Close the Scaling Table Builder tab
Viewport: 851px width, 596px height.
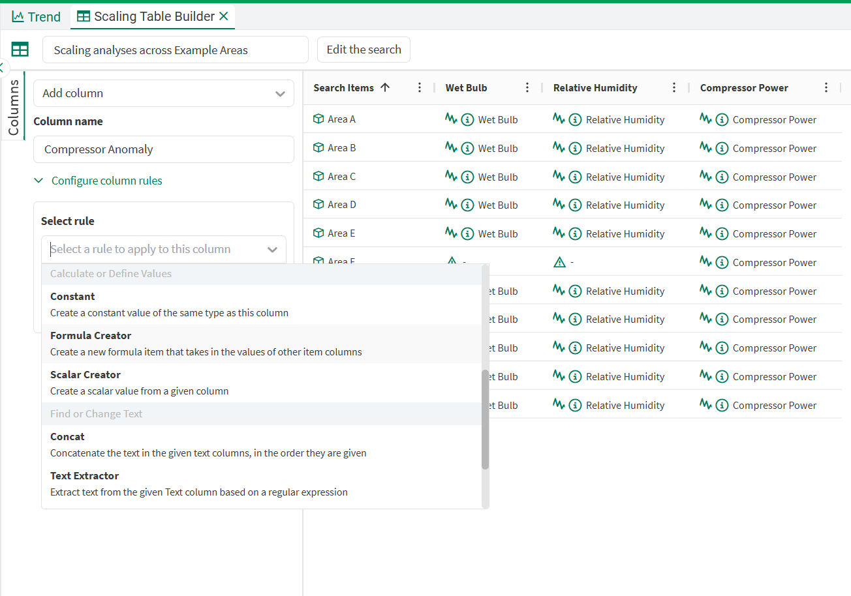[224, 16]
